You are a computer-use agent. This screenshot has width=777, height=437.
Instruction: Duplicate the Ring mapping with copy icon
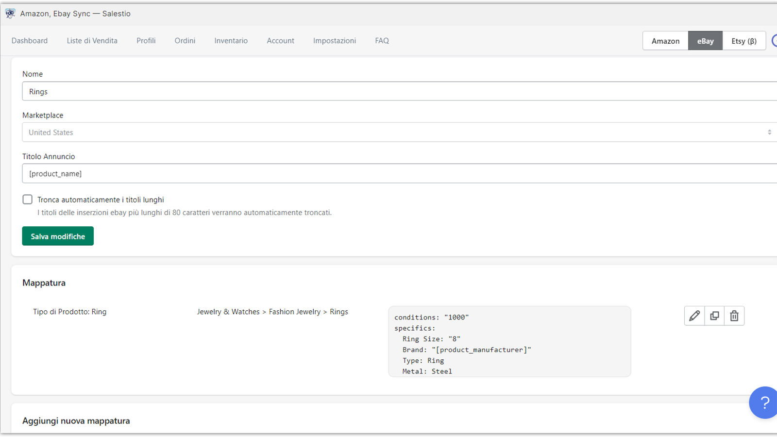[x=714, y=316]
